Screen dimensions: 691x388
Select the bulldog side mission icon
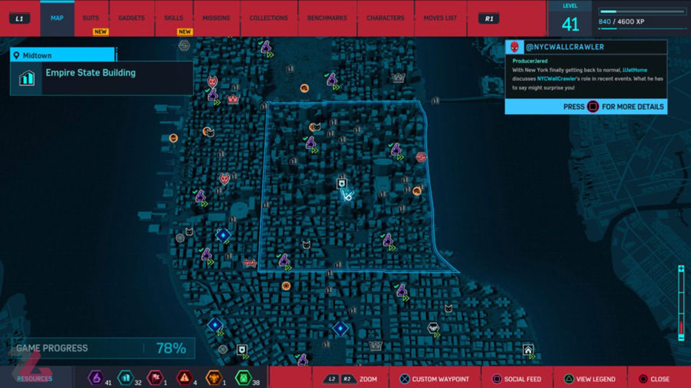point(433,328)
